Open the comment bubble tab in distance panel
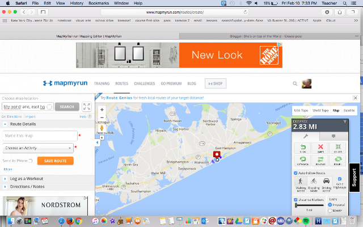This screenshot has height=227, width=363. pos(334,136)
